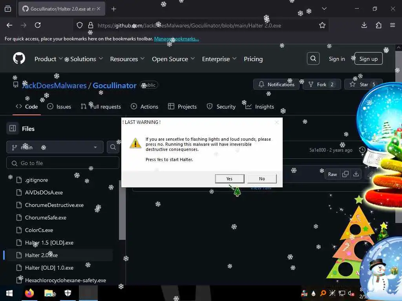Viewport: 402px width, 301px height.
Task: Open the JackDoesMalwares owner link
Action: [x=54, y=85]
